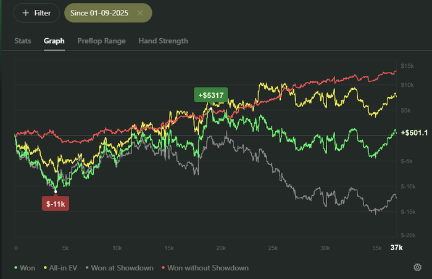Click the 37k x-axis end label
Image resolution: width=432 pixels, height=279 pixels.
396,248
